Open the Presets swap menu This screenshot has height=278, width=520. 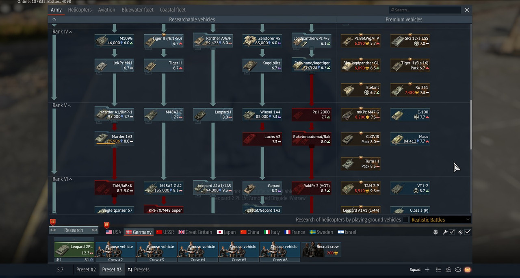(139, 269)
